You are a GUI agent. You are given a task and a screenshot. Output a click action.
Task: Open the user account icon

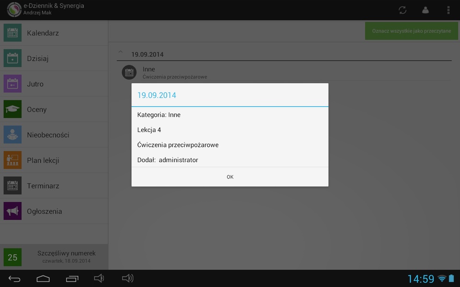[x=425, y=10]
